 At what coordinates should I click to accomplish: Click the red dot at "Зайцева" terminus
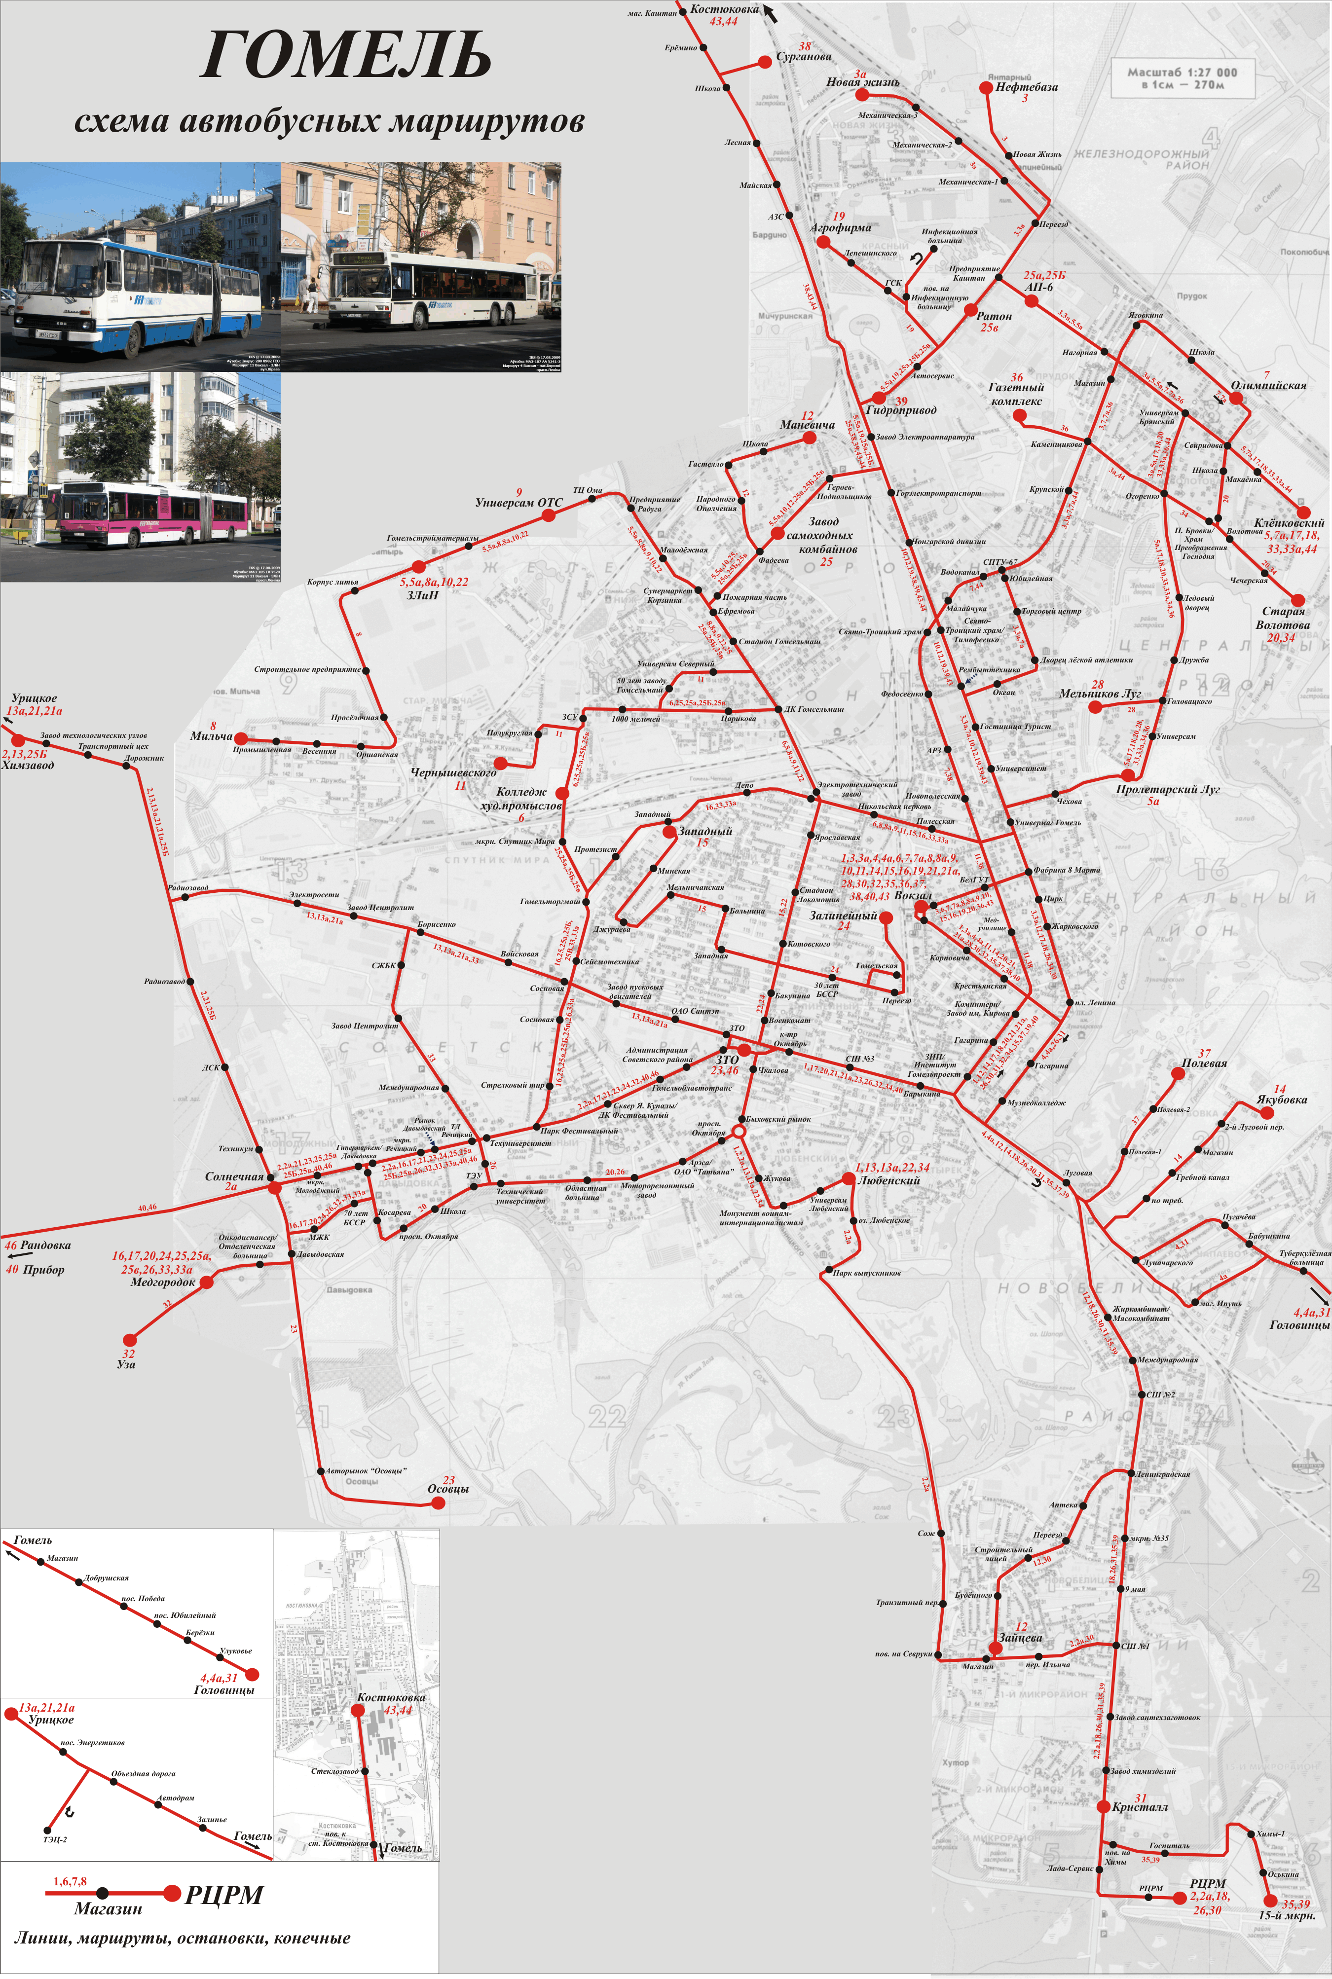coord(996,1648)
